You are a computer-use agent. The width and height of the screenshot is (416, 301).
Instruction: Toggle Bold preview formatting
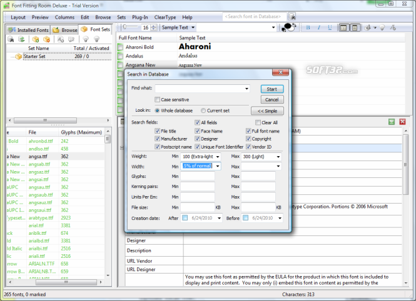[308, 27]
